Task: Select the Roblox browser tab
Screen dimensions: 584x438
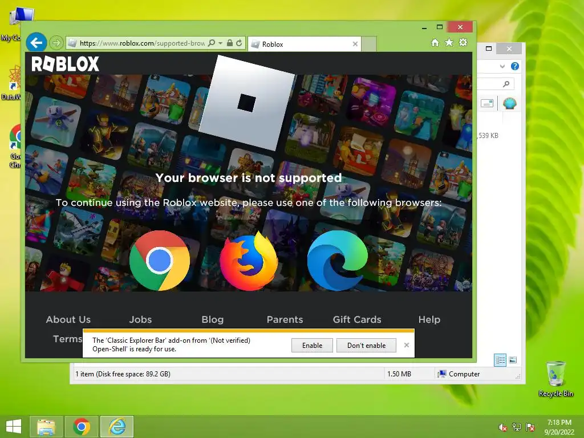Action: (305, 44)
